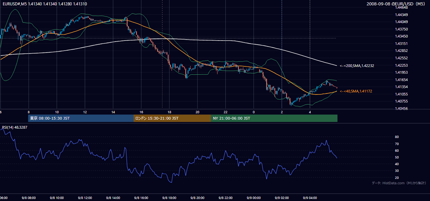Click price axis value 1.40755
430x201 pixels.
(402, 101)
